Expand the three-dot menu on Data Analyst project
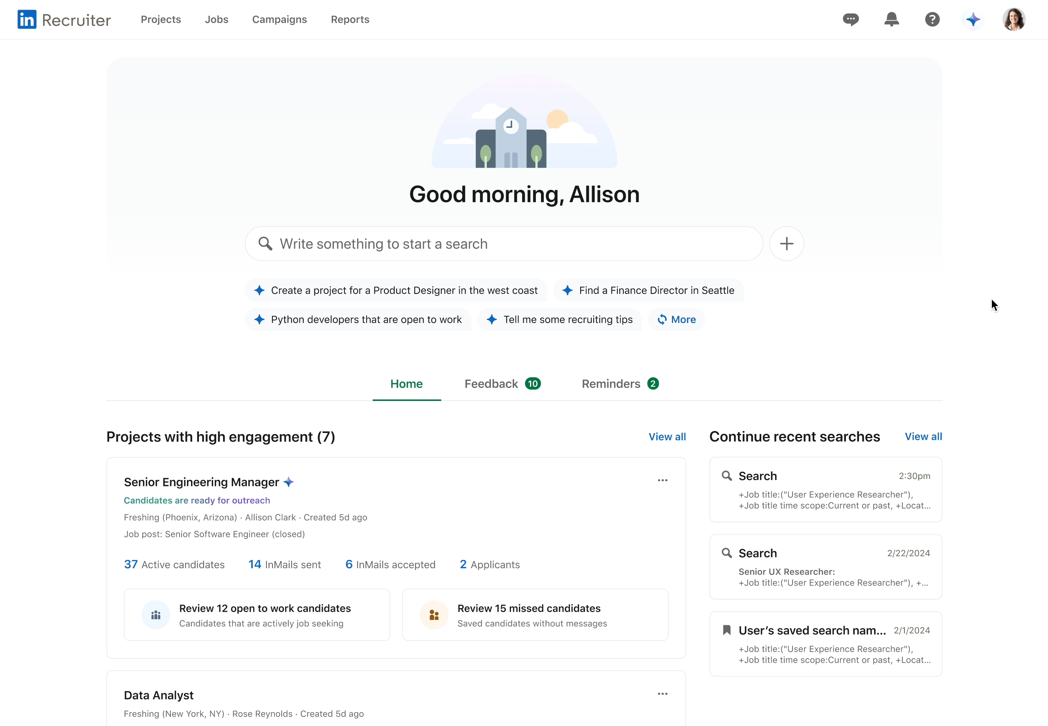Viewport: 1048px width, 726px height. coord(662,693)
